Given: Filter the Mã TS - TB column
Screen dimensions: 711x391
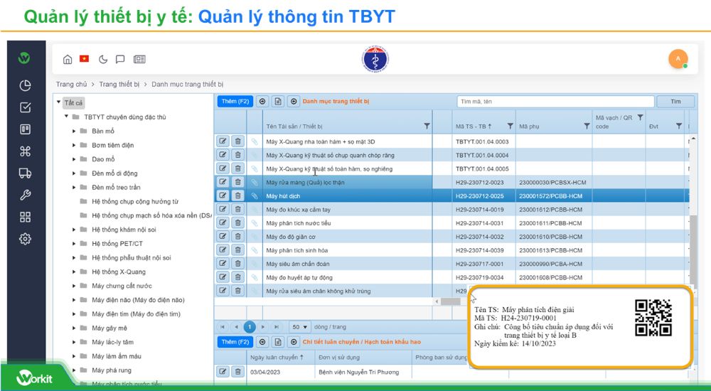Looking at the screenshot, I should coord(510,126).
